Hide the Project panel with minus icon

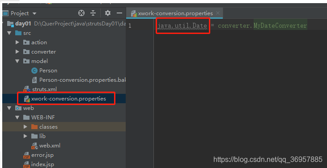[119, 13]
